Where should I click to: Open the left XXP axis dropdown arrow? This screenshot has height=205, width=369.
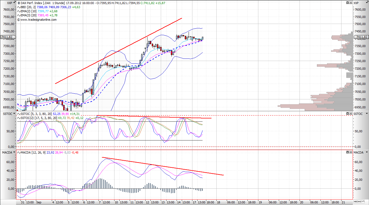click(x=14, y=3)
